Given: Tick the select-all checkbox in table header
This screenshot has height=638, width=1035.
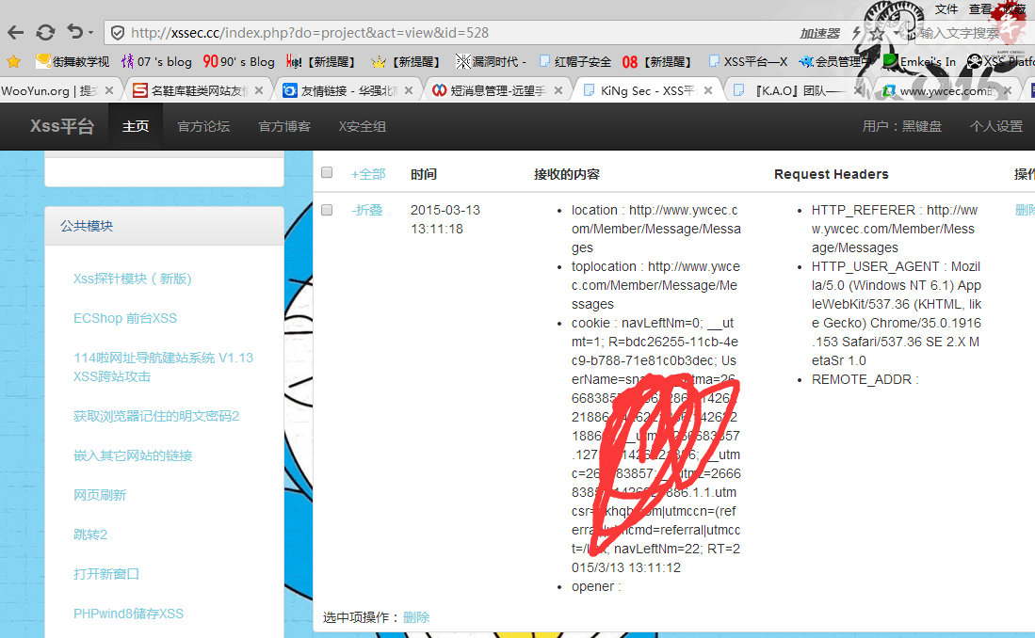Looking at the screenshot, I should pyautogui.click(x=327, y=172).
